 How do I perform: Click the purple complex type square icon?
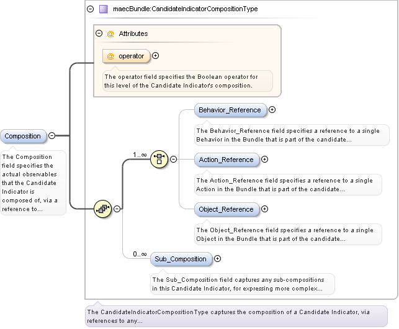coord(104,9)
